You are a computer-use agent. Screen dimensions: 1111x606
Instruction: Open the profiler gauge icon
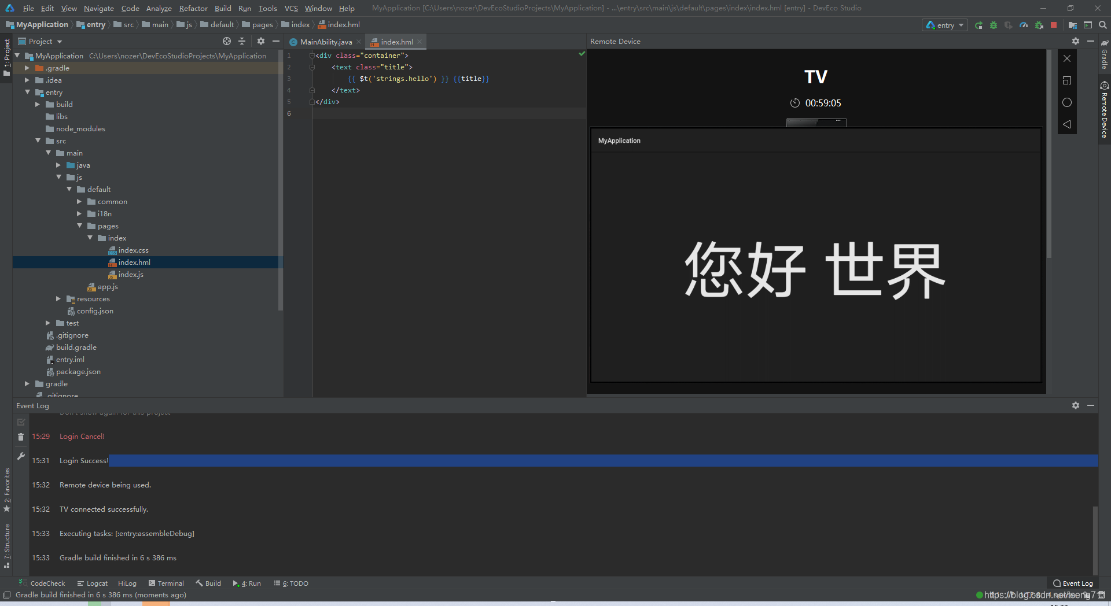[x=1024, y=25]
